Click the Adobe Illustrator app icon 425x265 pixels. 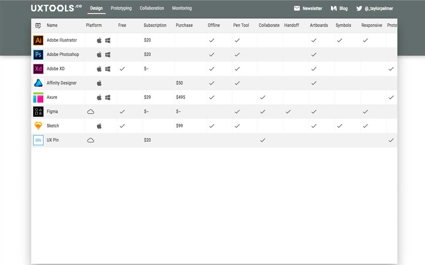click(x=38, y=40)
